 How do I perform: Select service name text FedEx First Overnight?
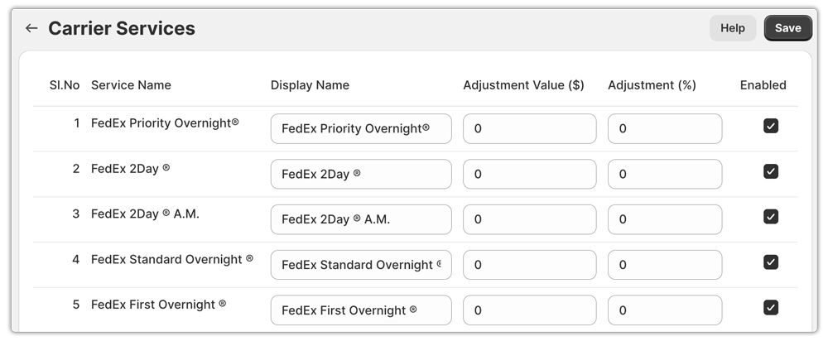tap(158, 305)
